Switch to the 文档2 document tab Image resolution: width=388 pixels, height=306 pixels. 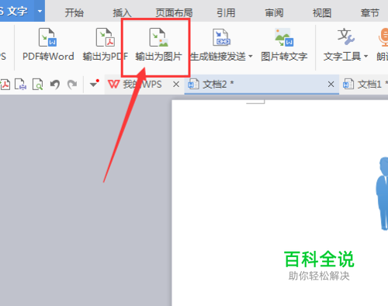(x=262, y=85)
